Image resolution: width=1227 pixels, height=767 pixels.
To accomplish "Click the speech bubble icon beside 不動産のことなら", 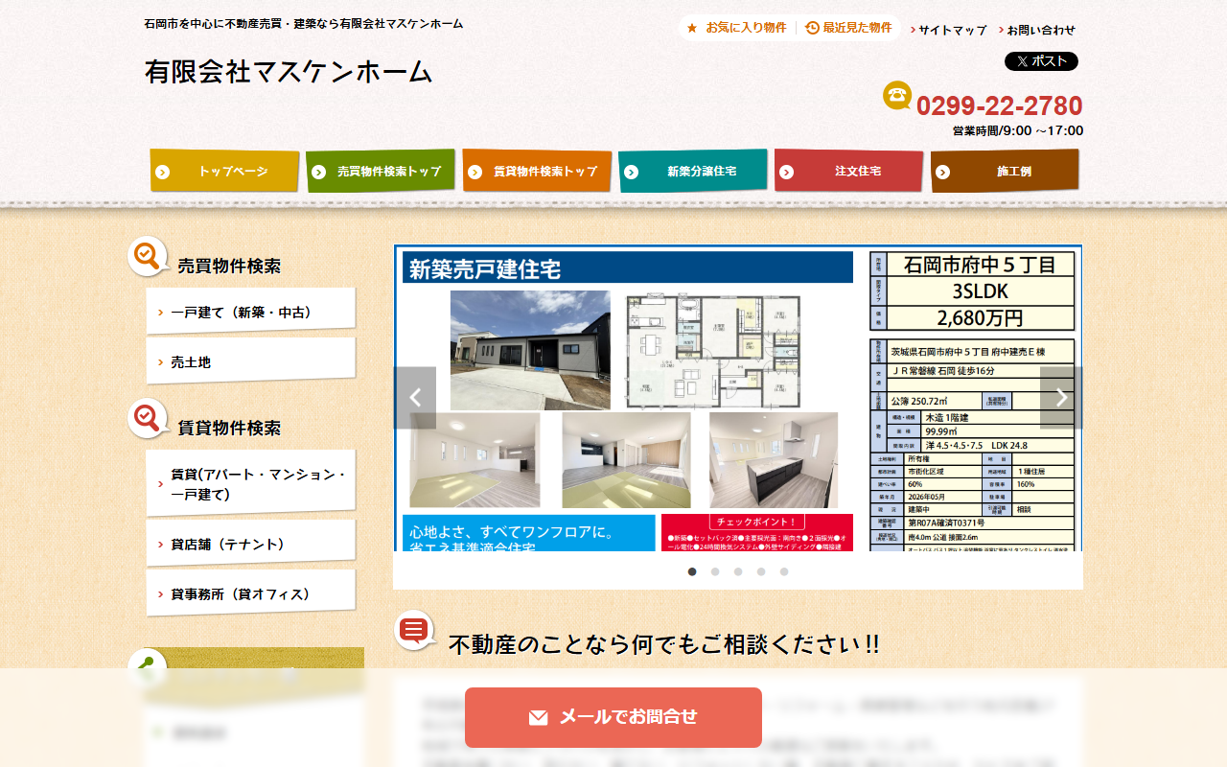I will tap(415, 631).
